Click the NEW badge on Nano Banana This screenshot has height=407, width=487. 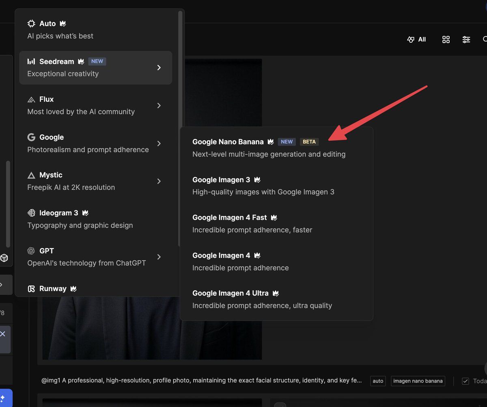(x=287, y=142)
